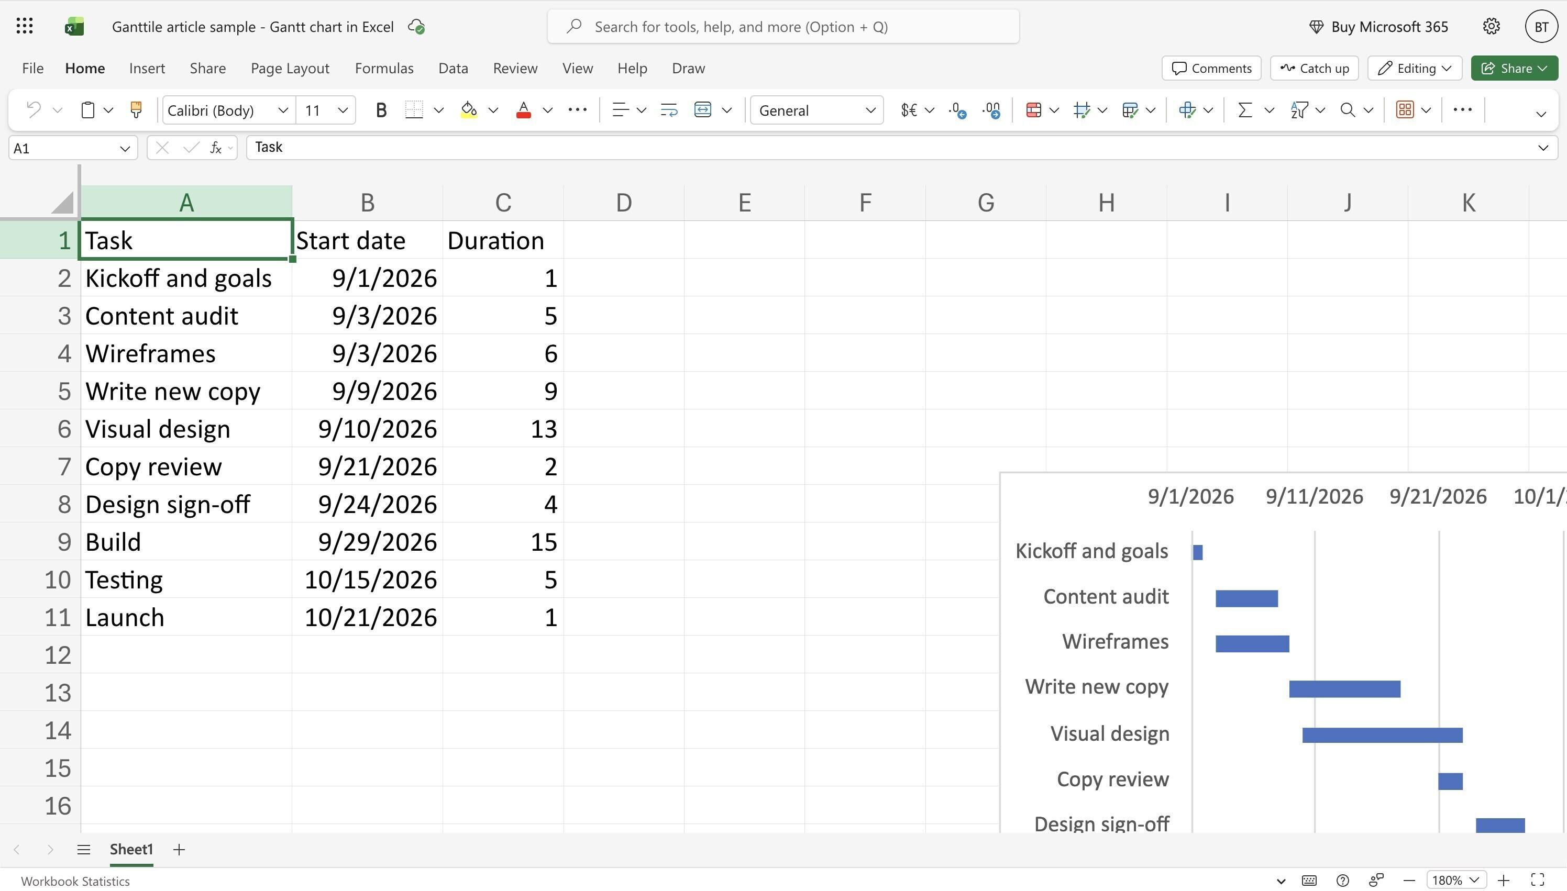Click the Undo icon
The image size is (1567, 891).
pyautogui.click(x=34, y=110)
